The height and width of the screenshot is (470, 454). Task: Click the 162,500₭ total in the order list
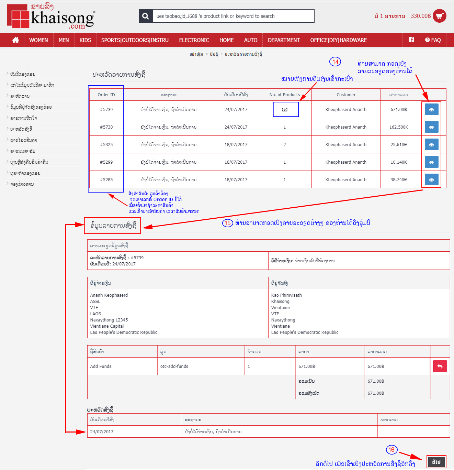[399, 127]
